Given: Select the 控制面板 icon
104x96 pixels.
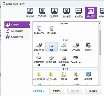Looking at the screenshot, I should (x=88, y=76).
